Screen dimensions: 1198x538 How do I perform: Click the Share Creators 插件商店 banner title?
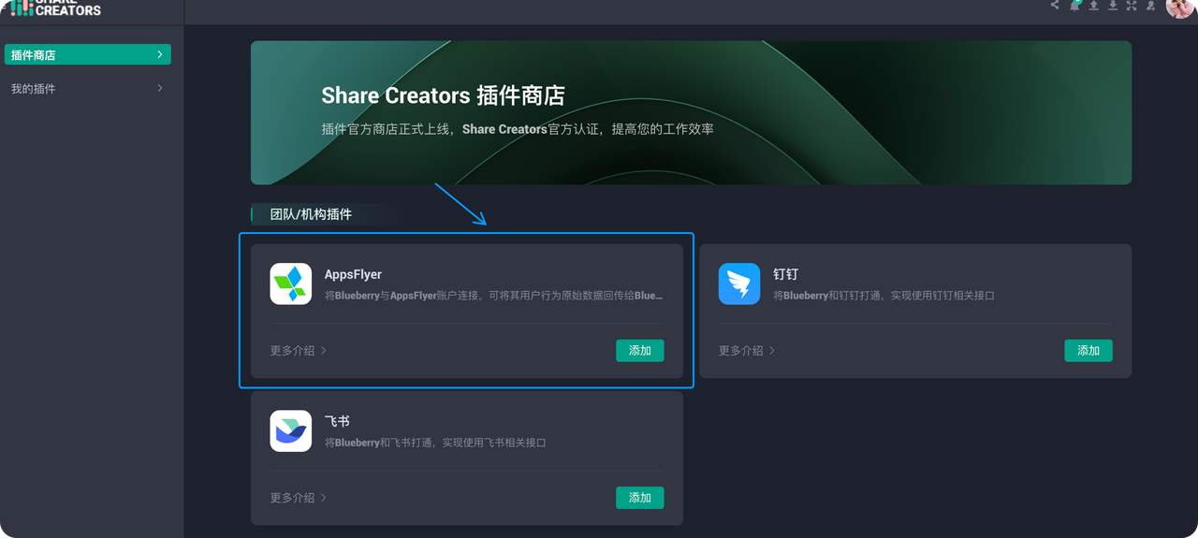point(444,95)
